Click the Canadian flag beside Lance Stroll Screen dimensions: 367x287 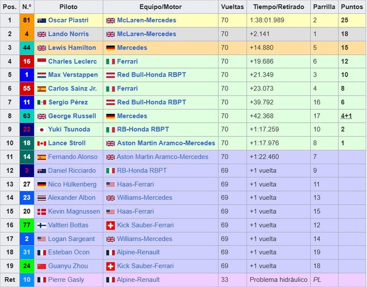pos(42,143)
